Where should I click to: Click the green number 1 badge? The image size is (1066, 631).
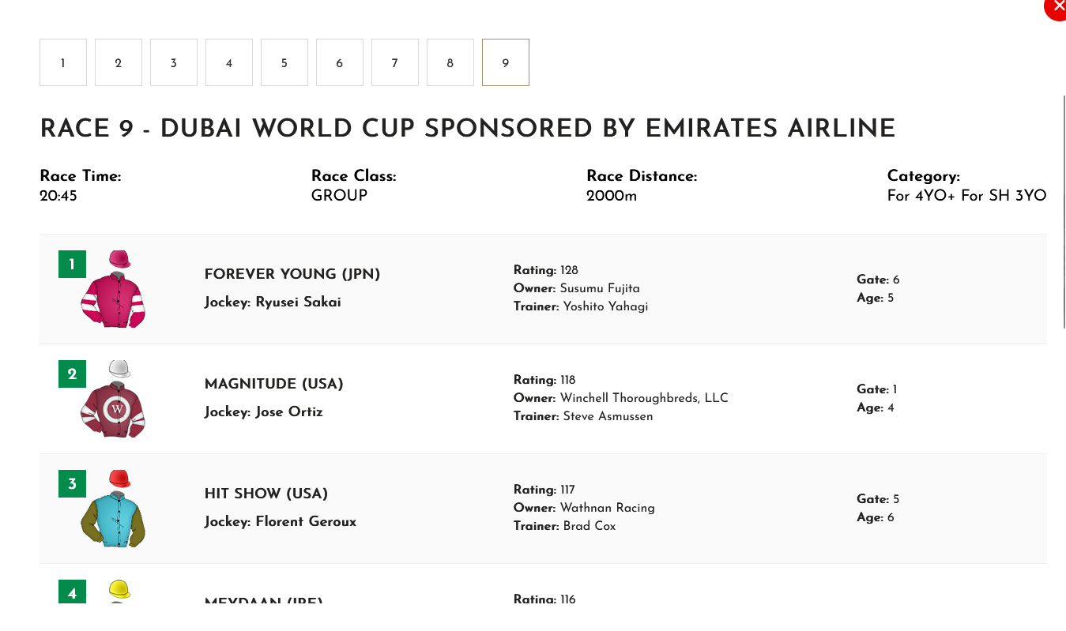(72, 265)
